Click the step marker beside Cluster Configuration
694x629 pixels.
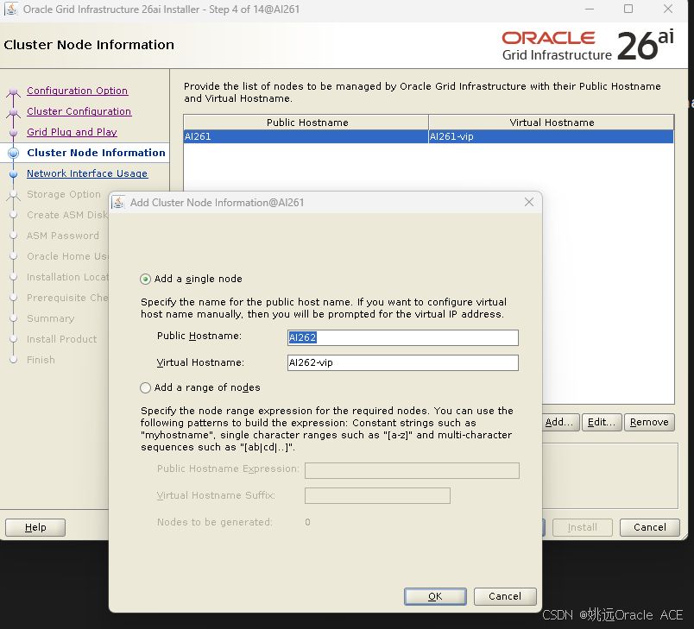13,112
